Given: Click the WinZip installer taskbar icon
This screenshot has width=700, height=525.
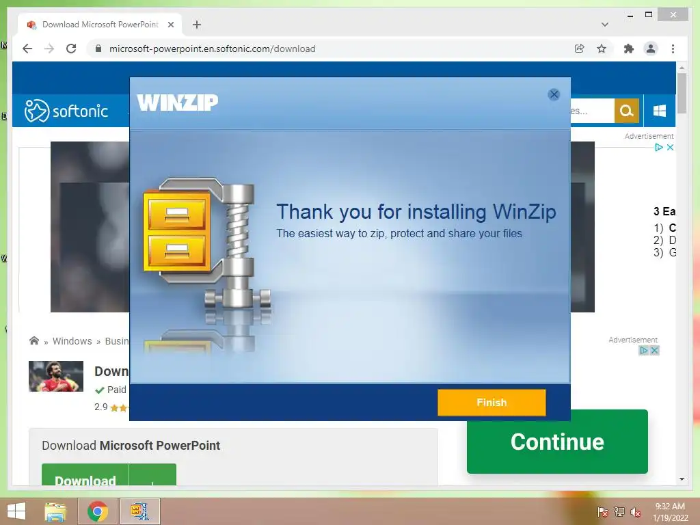Looking at the screenshot, I should [x=139, y=511].
